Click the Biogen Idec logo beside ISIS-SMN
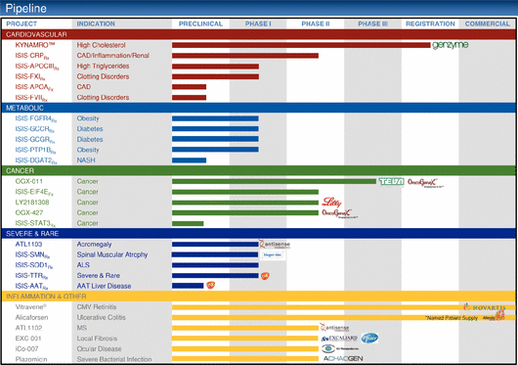 coord(273,254)
